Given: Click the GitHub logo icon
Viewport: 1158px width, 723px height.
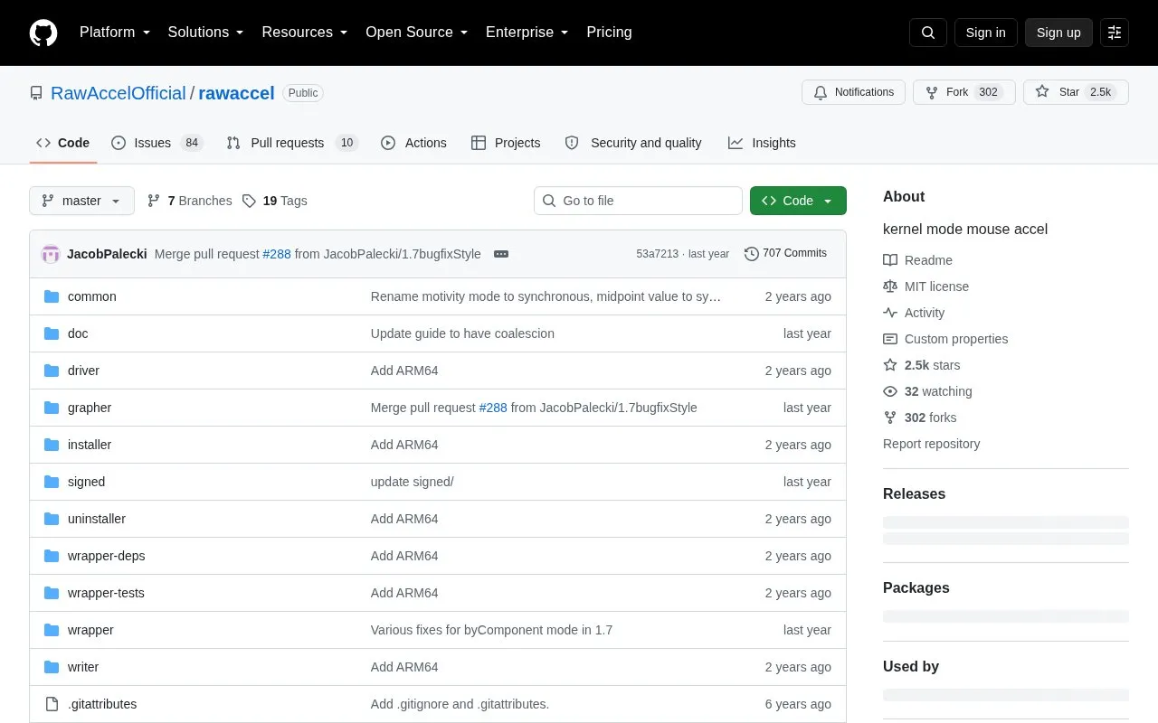Looking at the screenshot, I should click(43, 33).
